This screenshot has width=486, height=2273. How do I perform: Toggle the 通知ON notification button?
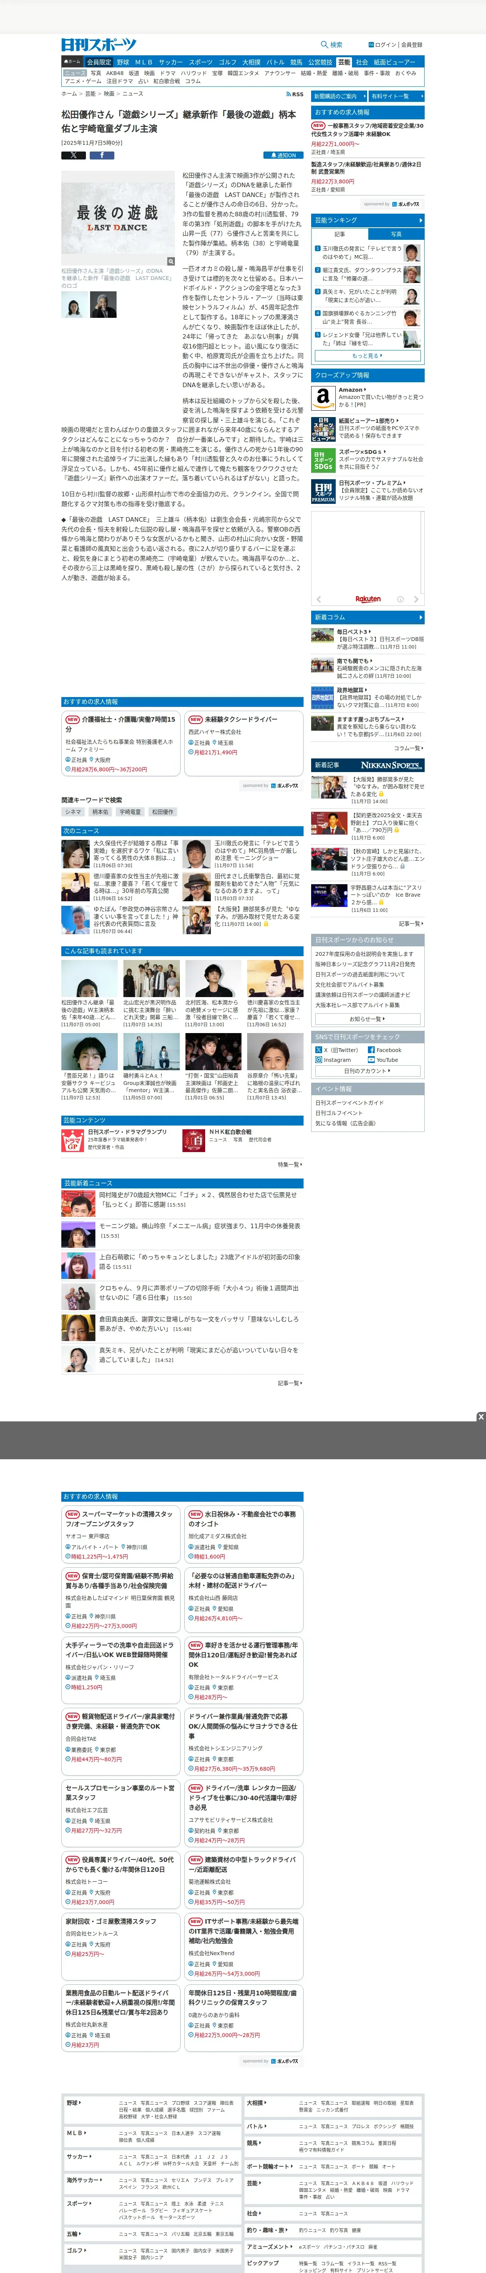click(x=284, y=155)
